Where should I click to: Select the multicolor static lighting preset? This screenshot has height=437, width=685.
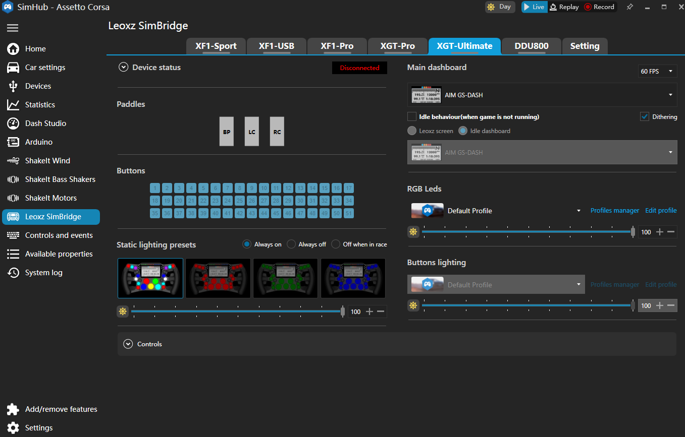coord(150,278)
